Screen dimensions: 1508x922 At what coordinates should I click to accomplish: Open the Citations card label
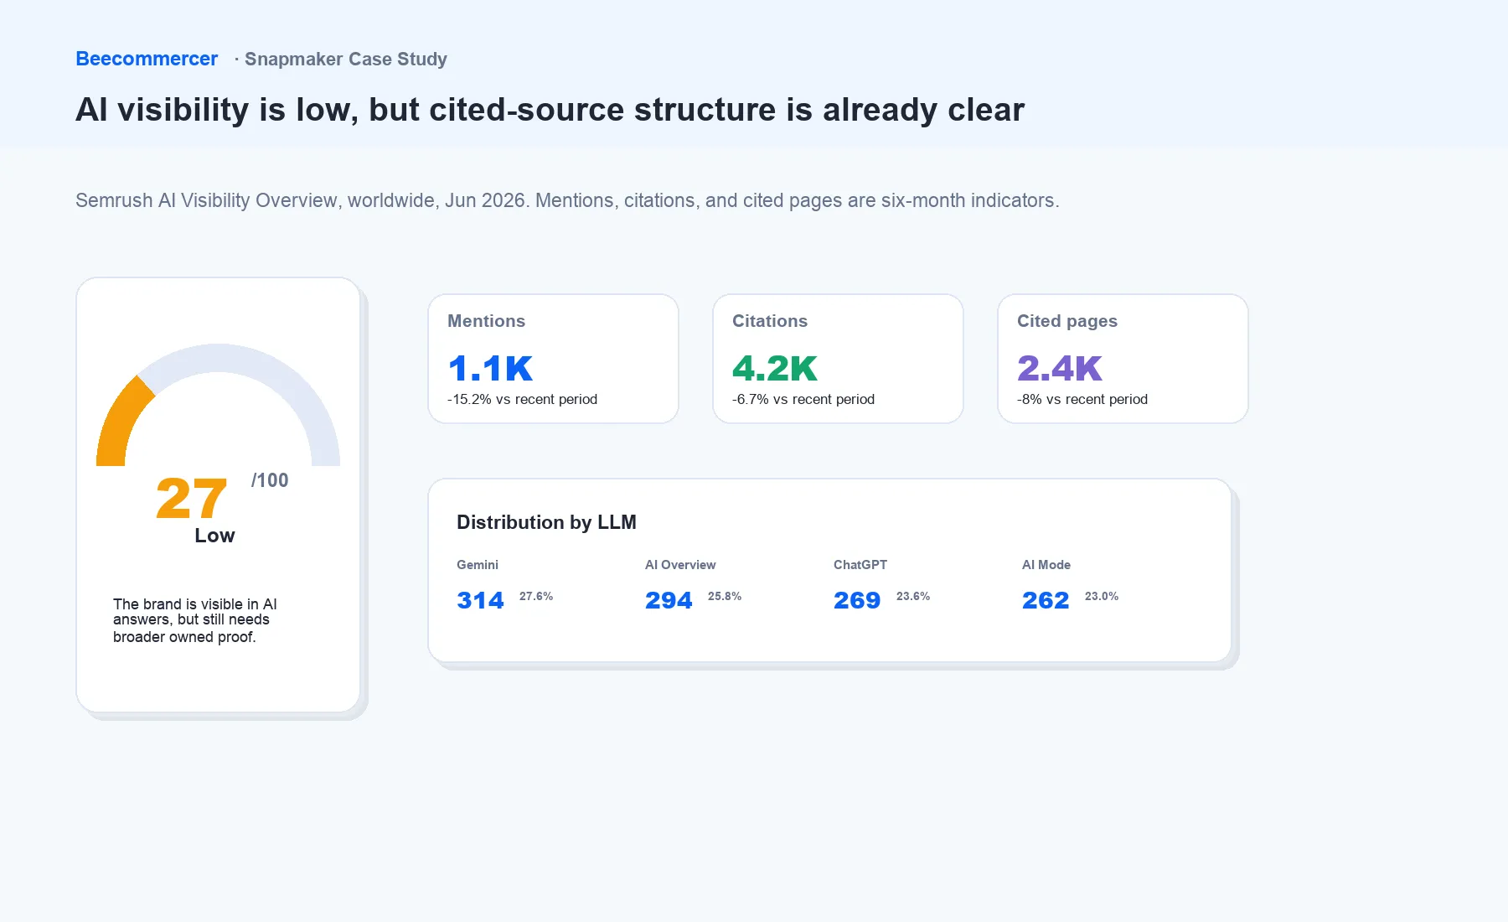click(x=770, y=321)
